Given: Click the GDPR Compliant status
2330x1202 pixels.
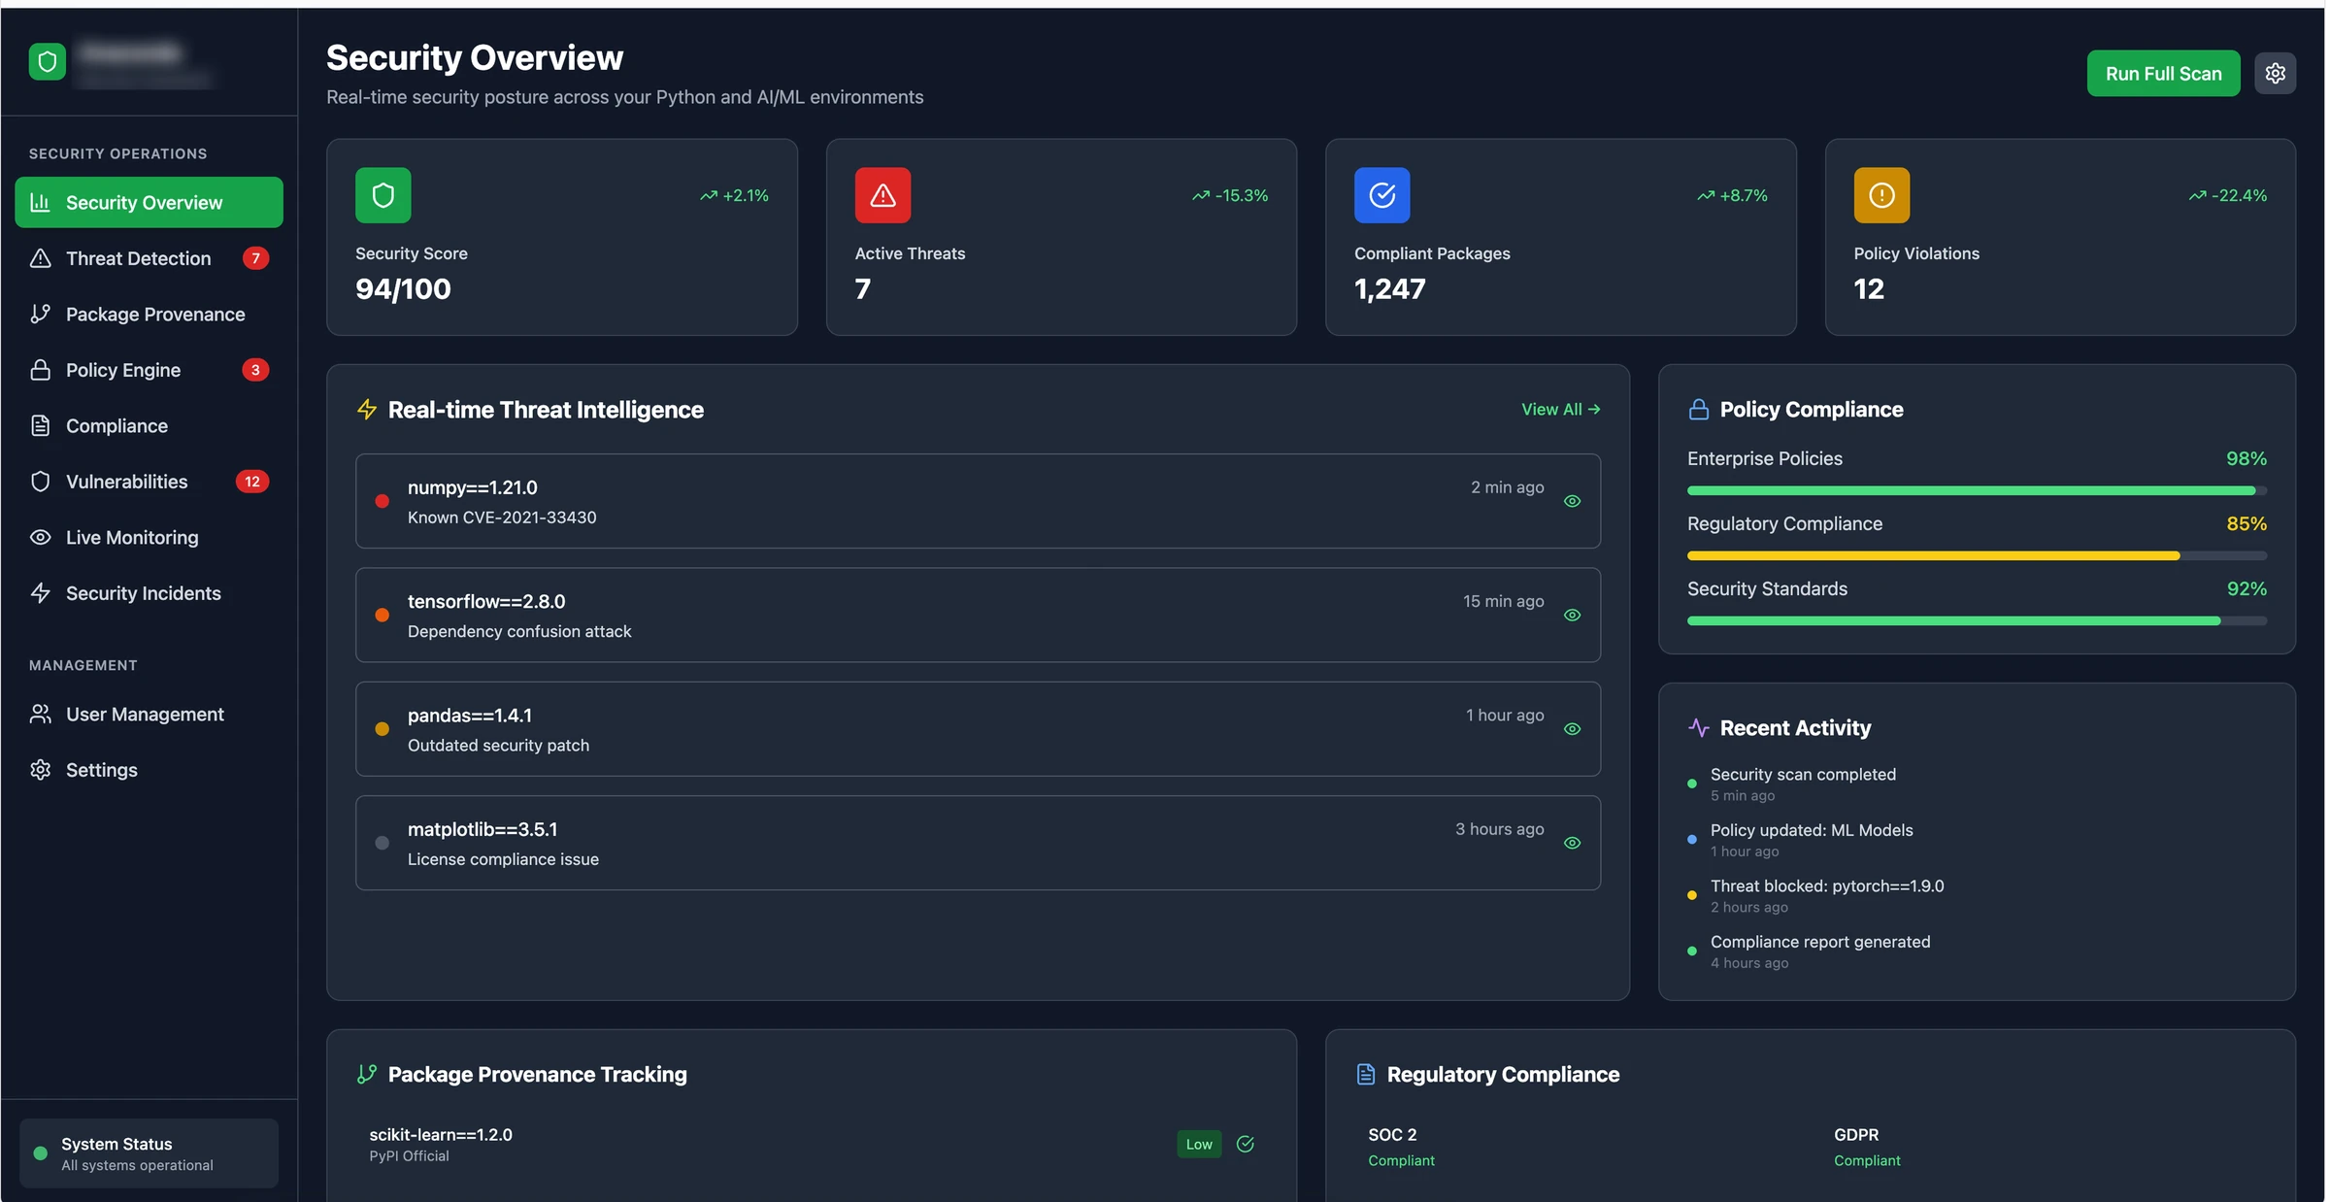Looking at the screenshot, I should [x=1867, y=1160].
